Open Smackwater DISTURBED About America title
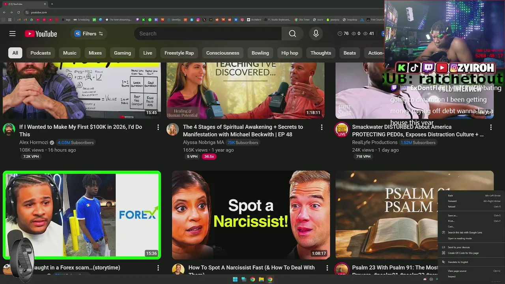Image resolution: width=505 pixels, height=284 pixels. 417,131
